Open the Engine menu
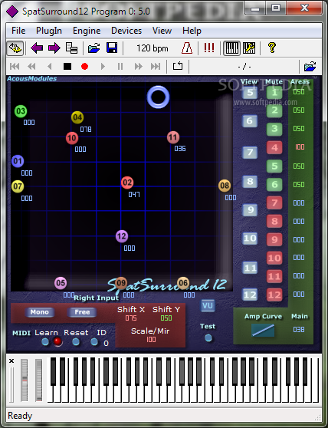This screenshot has width=328, height=428. [87, 31]
